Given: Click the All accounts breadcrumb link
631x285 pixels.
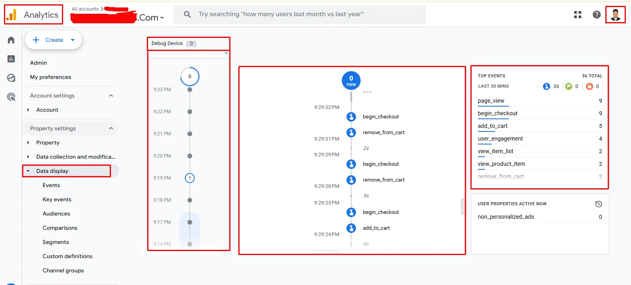Looking at the screenshot, I should pyautogui.click(x=85, y=9).
